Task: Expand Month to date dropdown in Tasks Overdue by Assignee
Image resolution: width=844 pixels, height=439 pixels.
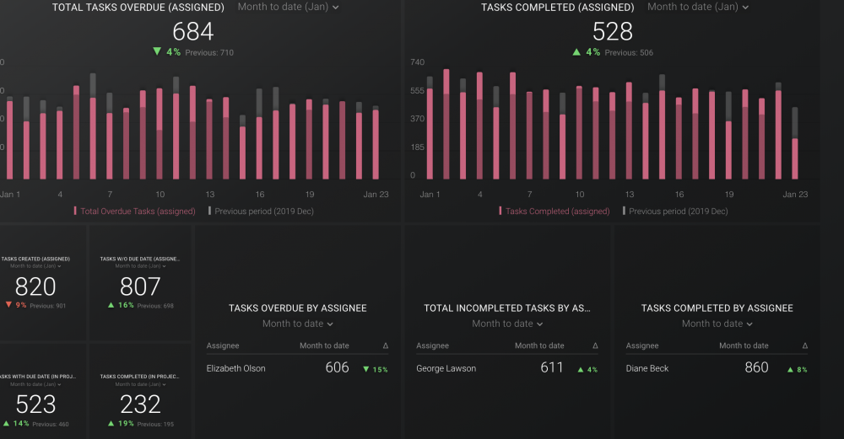Action: 297,324
